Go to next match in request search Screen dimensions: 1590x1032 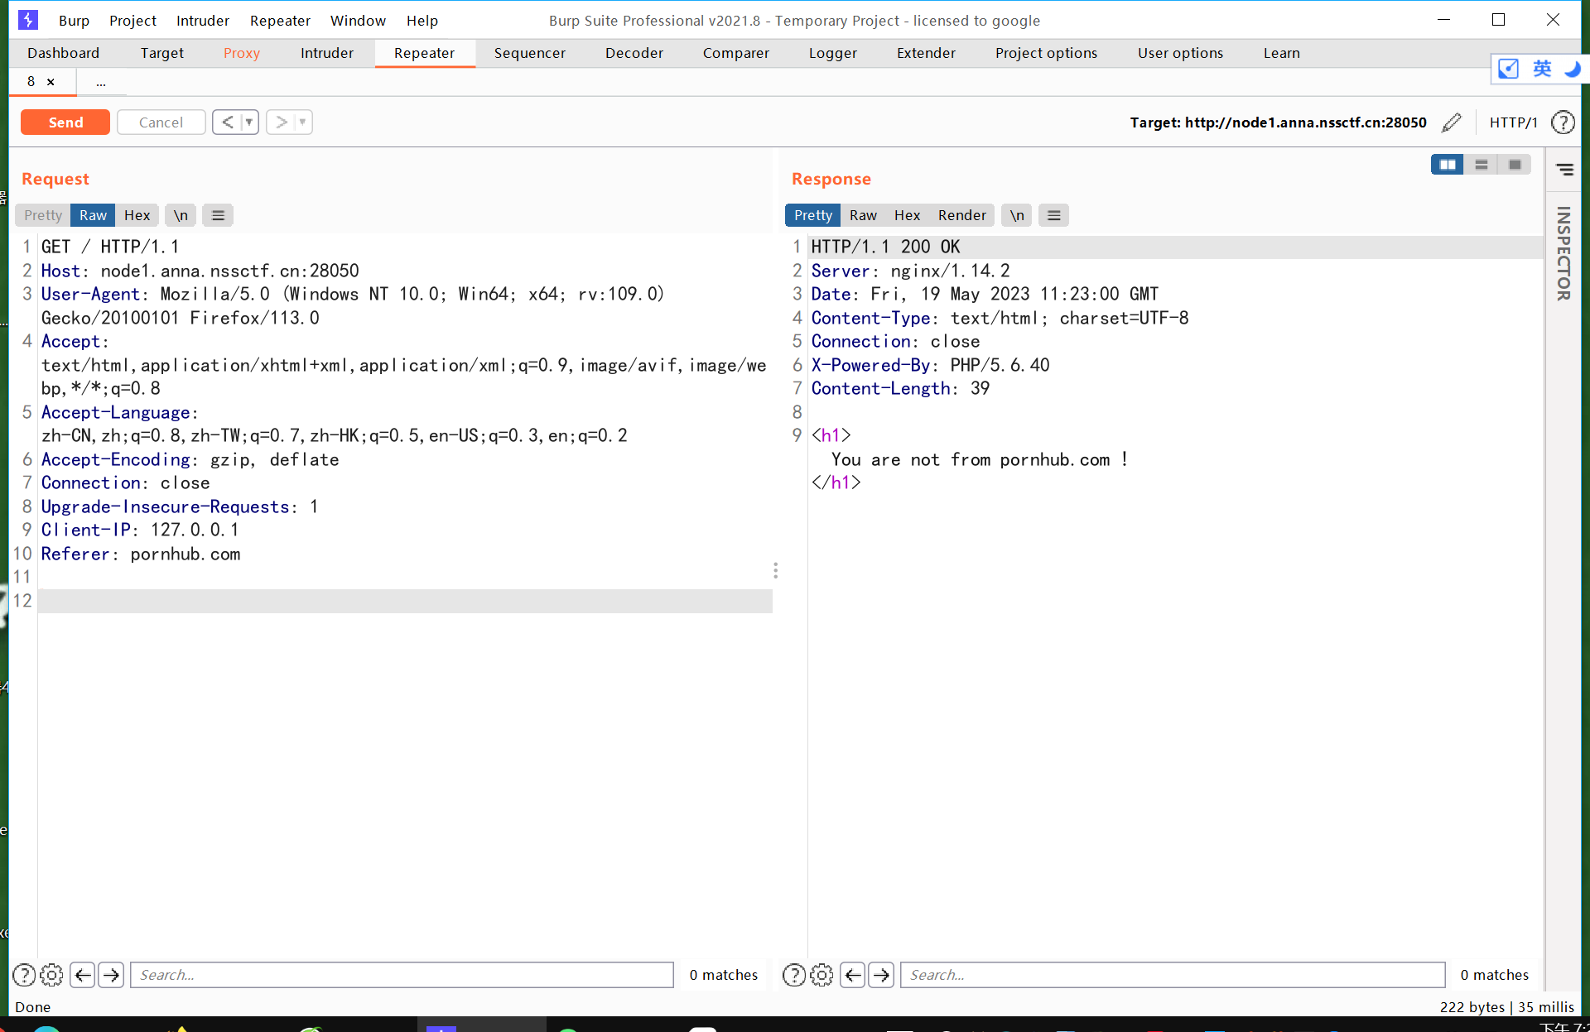point(111,975)
